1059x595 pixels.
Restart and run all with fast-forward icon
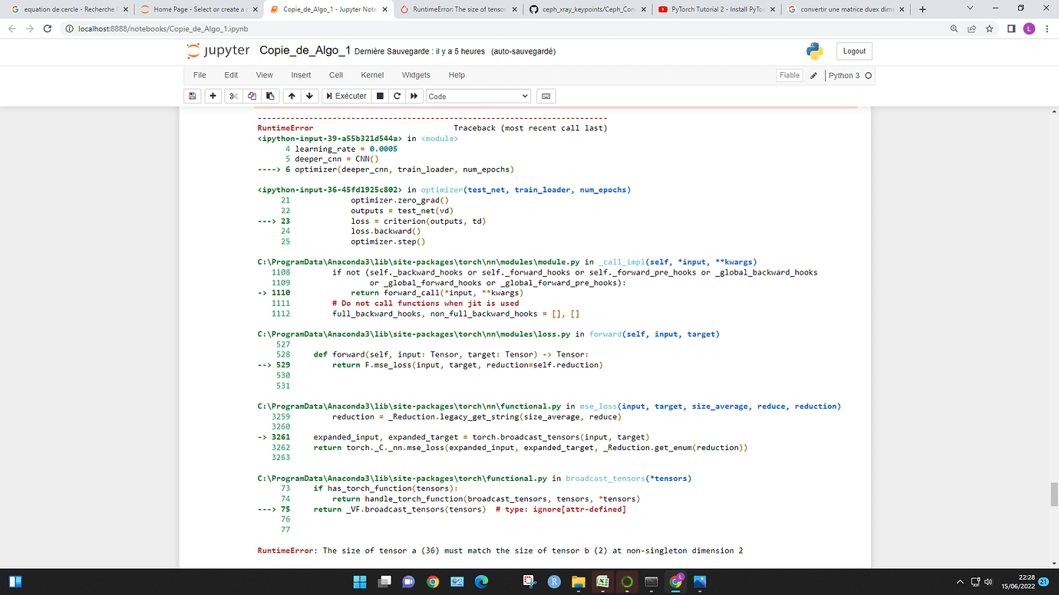(414, 96)
